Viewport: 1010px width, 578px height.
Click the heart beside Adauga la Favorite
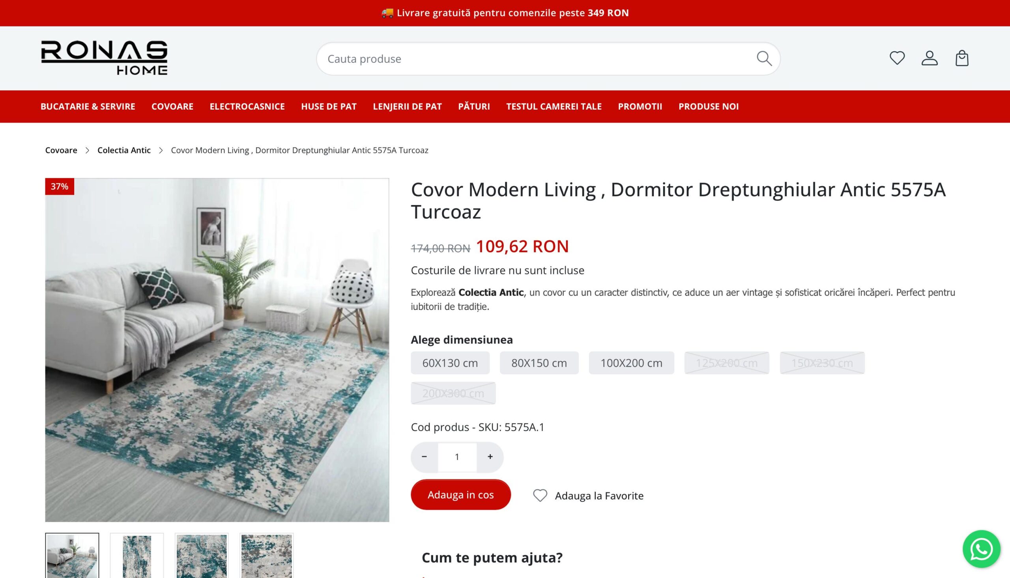(x=540, y=496)
